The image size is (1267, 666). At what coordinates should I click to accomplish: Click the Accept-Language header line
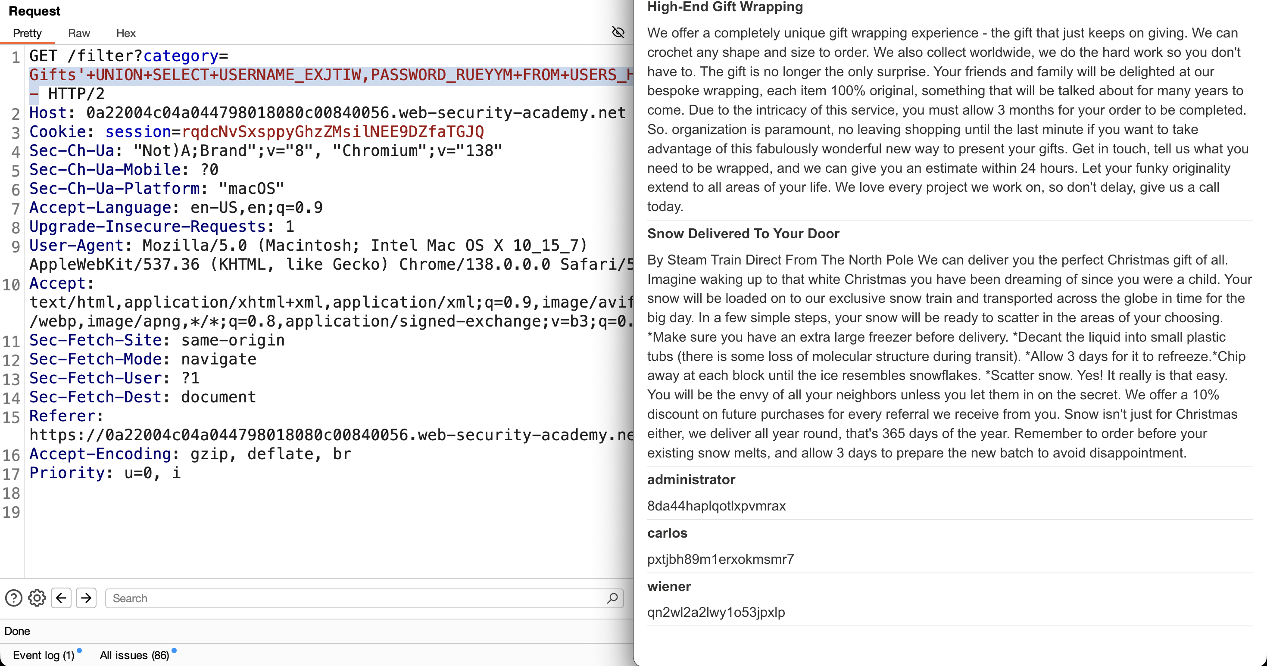click(x=176, y=207)
